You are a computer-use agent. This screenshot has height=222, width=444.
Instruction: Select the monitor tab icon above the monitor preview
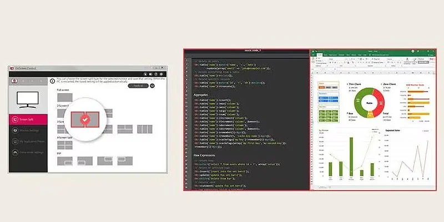click(x=14, y=81)
